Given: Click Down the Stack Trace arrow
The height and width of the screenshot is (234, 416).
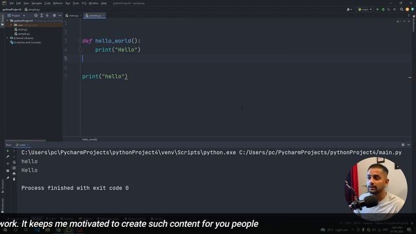Looking at the screenshot, I should click(x=14, y=157).
